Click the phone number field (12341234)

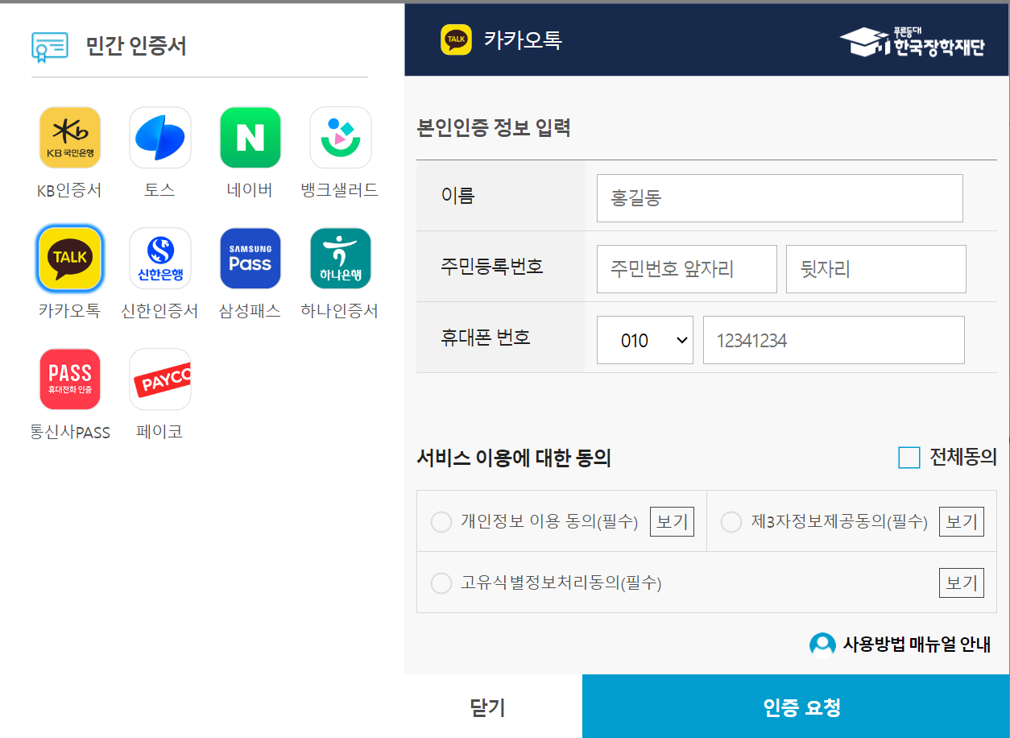pyautogui.click(x=834, y=340)
